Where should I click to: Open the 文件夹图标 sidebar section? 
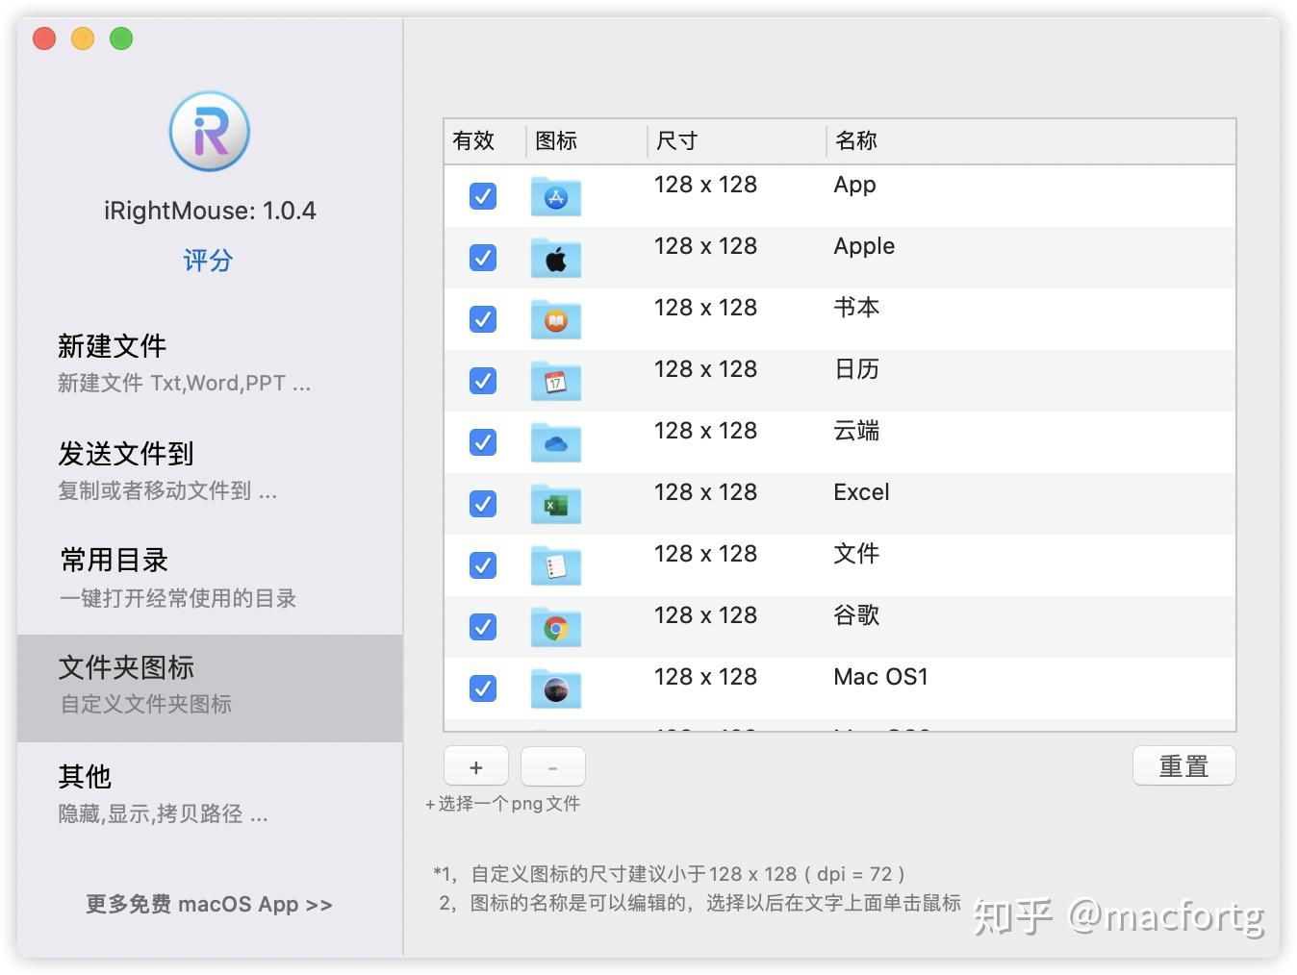click(127, 667)
